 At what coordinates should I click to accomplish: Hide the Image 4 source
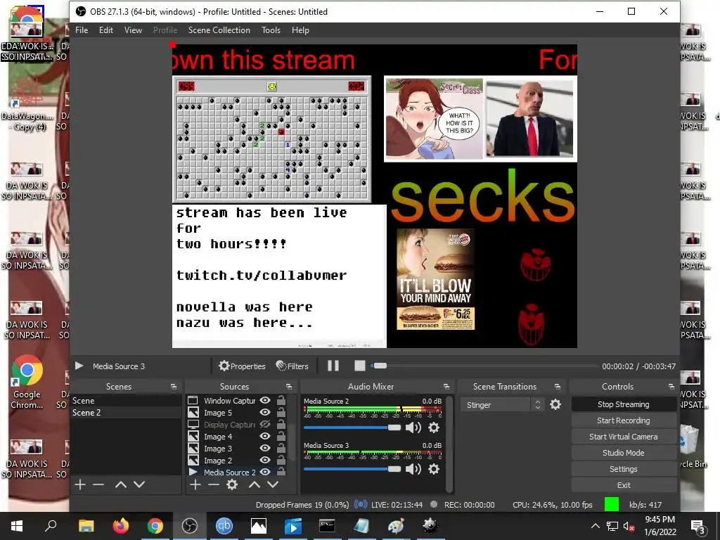(265, 436)
